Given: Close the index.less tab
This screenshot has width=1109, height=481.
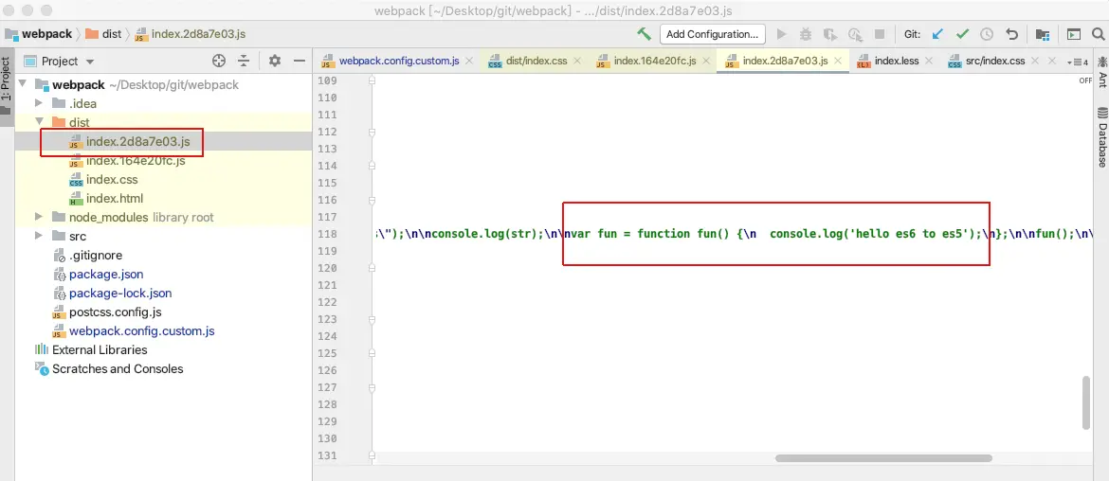Looking at the screenshot, I should coord(929,62).
